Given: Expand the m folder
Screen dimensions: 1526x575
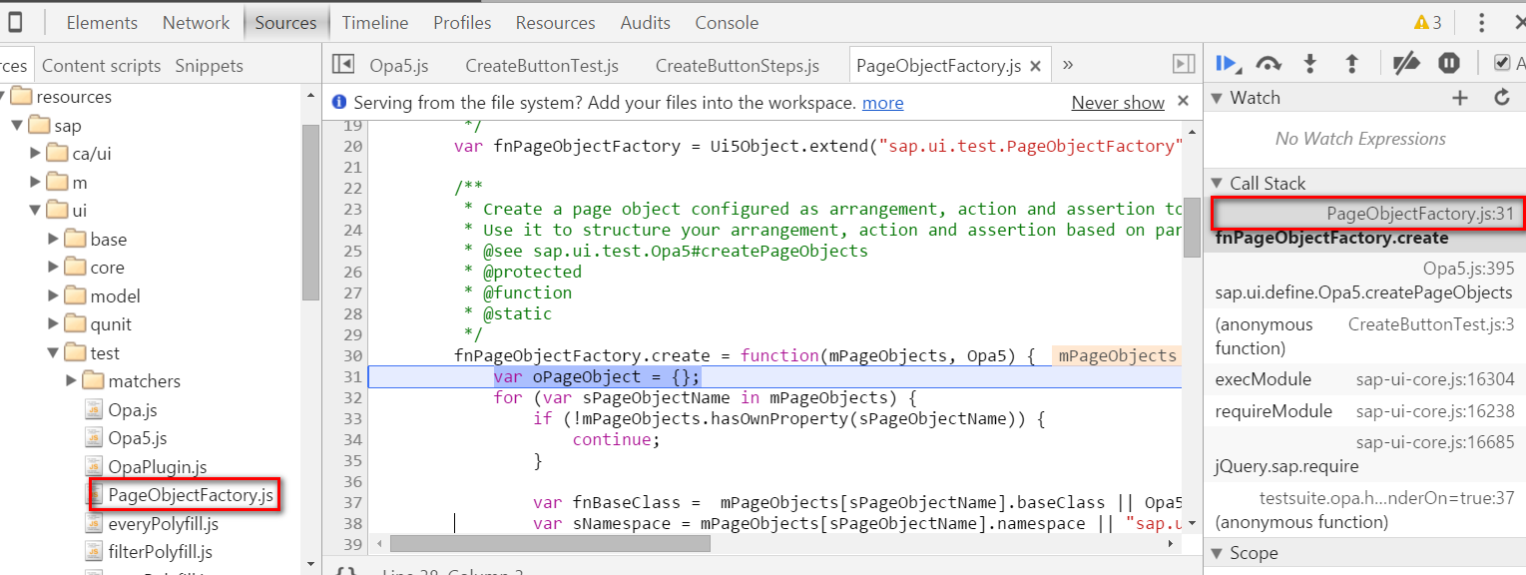Looking at the screenshot, I should [35, 182].
